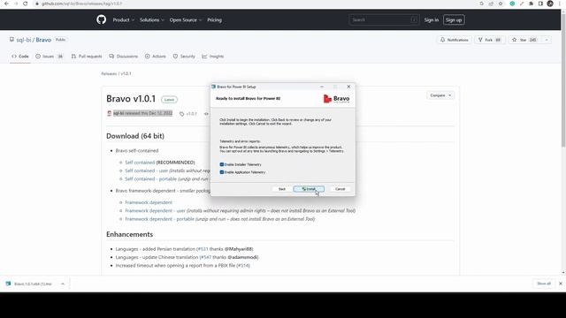
Task: Open the Bravo repository link
Action: tap(43, 40)
